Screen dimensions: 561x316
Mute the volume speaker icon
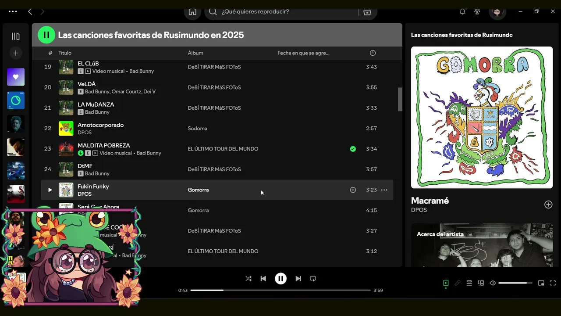click(x=493, y=283)
